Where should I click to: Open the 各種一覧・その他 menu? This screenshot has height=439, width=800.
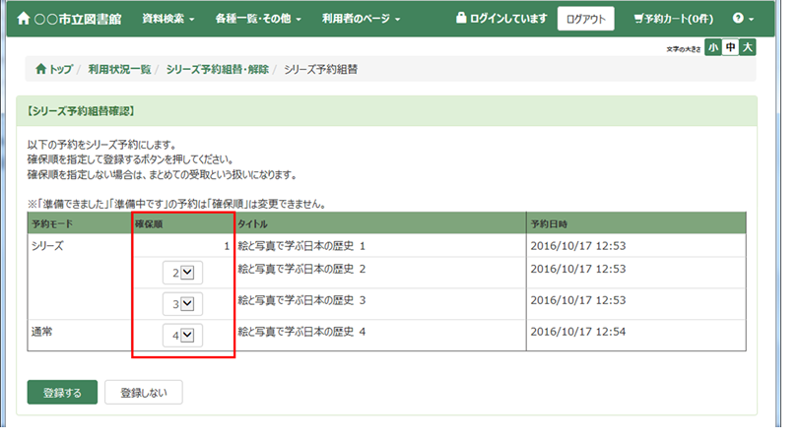258,19
